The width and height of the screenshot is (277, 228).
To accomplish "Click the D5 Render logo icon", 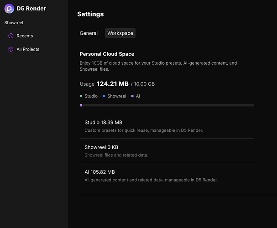I will [9, 9].
